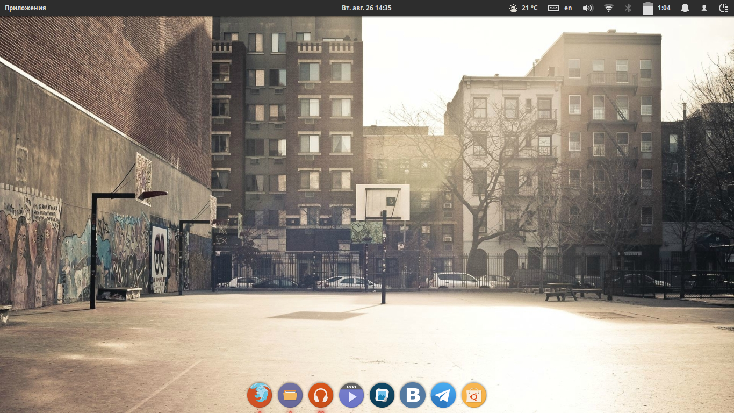The width and height of the screenshot is (734, 413).
Task: Open the Приложения applications menu
Action: click(25, 8)
